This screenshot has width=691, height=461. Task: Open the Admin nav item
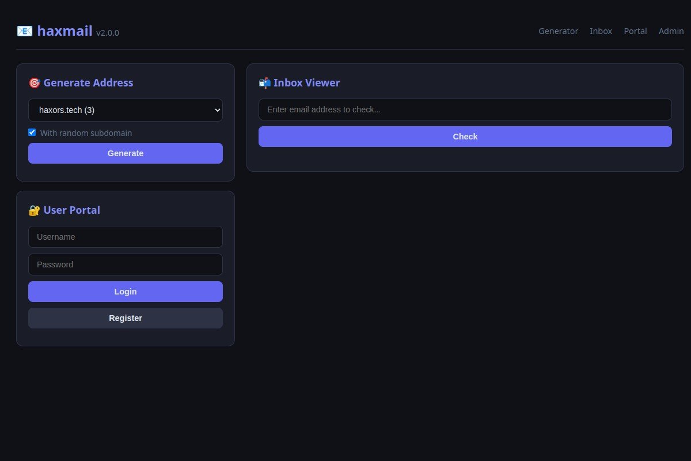pos(671,31)
